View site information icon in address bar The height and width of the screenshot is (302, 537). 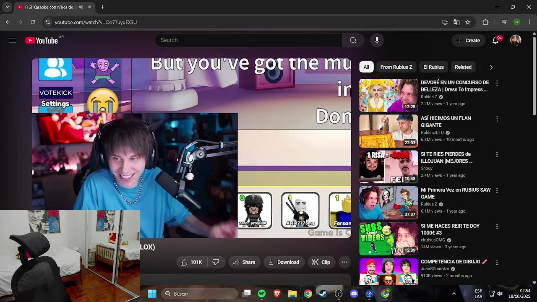47,22
